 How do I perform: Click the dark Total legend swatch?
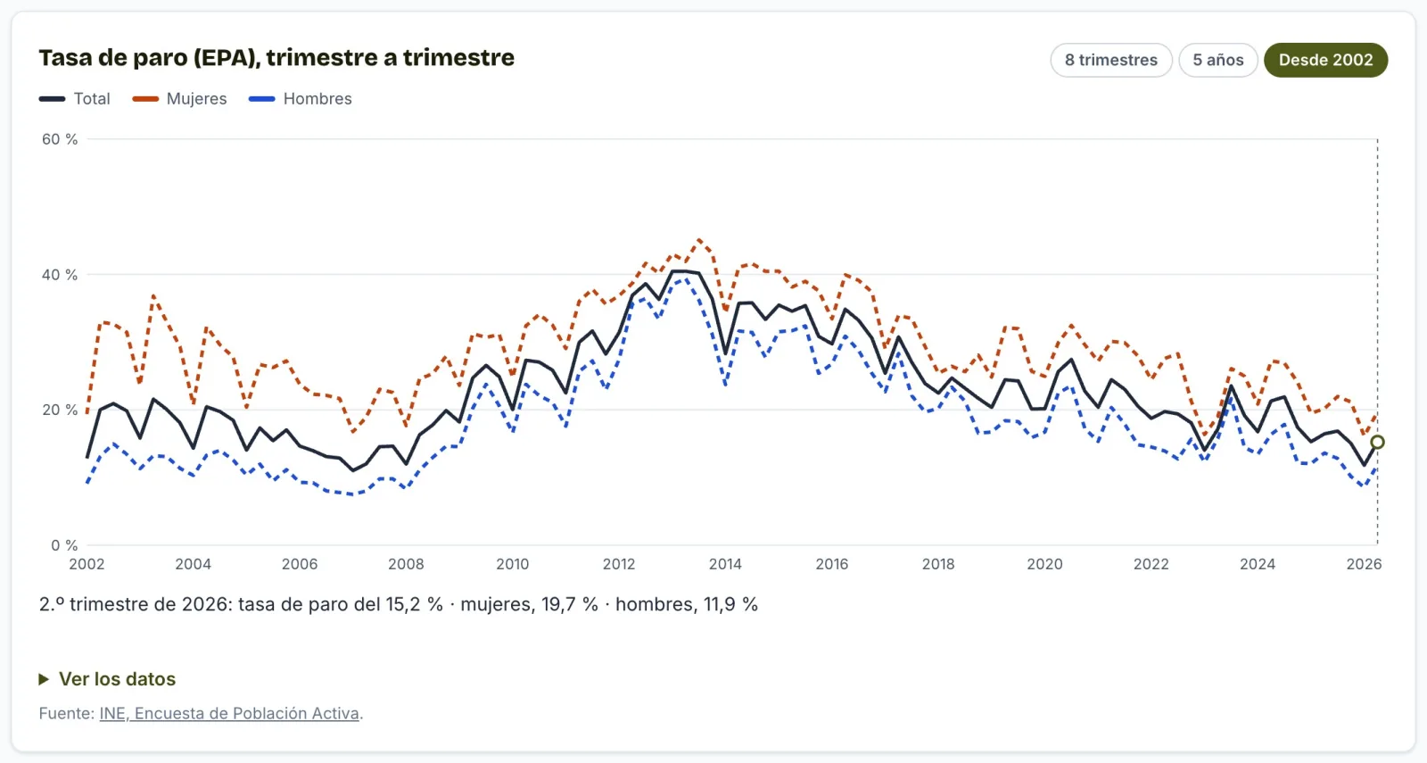(52, 99)
